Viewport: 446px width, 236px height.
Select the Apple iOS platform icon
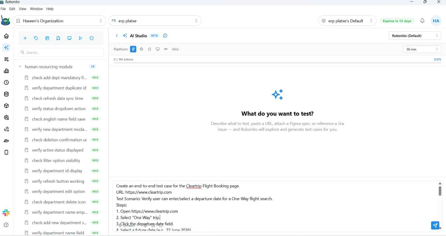pyautogui.click(x=150, y=49)
